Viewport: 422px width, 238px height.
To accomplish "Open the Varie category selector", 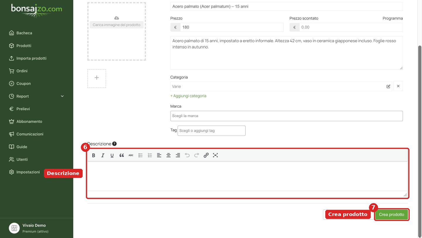I will pyautogui.click(x=281, y=86).
